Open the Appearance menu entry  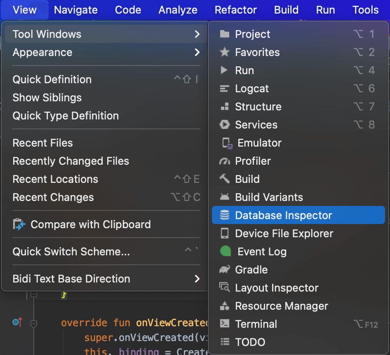pyautogui.click(x=106, y=52)
